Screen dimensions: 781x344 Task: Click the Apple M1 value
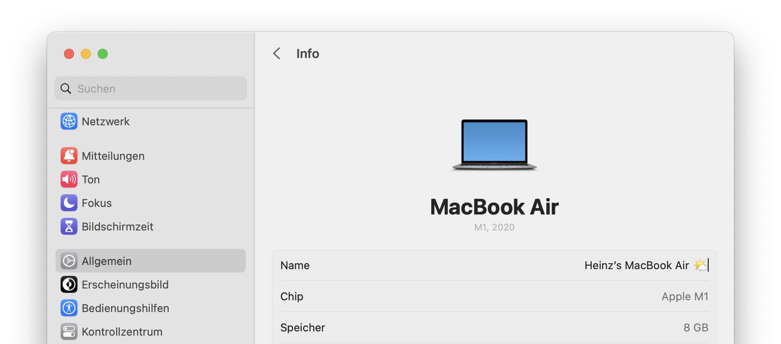[685, 296]
